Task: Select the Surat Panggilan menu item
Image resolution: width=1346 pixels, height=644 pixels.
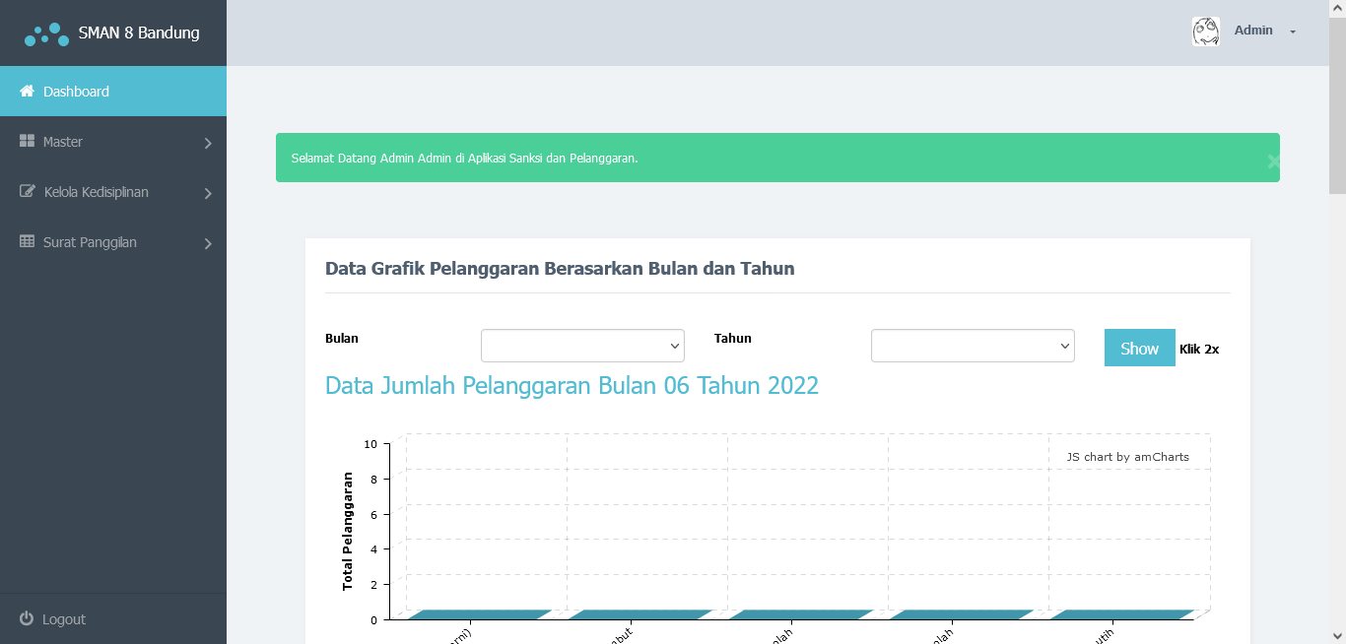Action: click(90, 242)
